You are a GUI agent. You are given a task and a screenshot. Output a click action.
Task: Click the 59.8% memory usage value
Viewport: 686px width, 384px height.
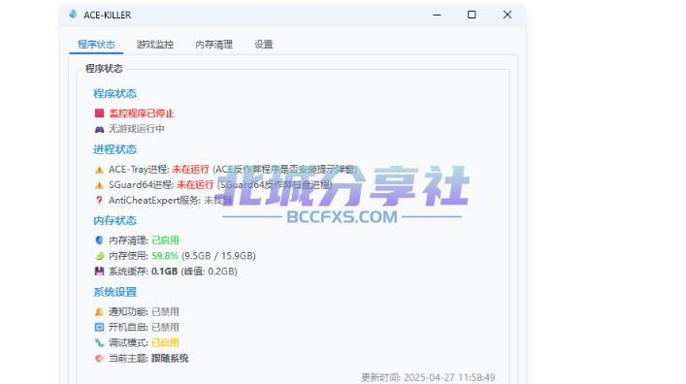(165, 256)
